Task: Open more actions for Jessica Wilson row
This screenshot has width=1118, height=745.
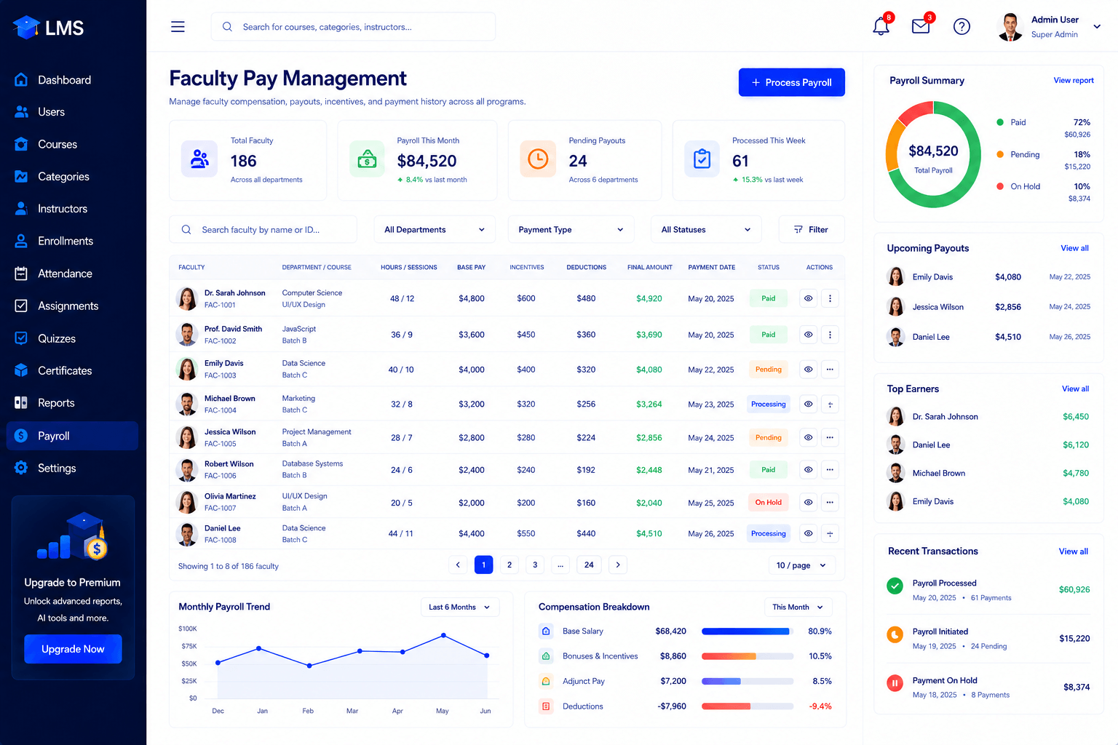Action: (830, 438)
